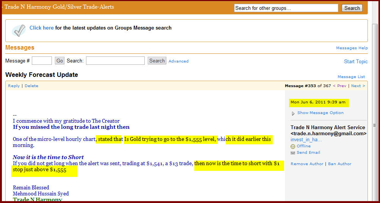The width and height of the screenshot is (380, 203).
Task: Click the Go button
Action: click(59, 61)
